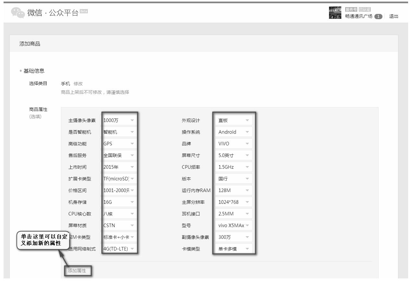
Task: Open the 售后服务 dropdown showing 全国联保
Action: (119, 155)
